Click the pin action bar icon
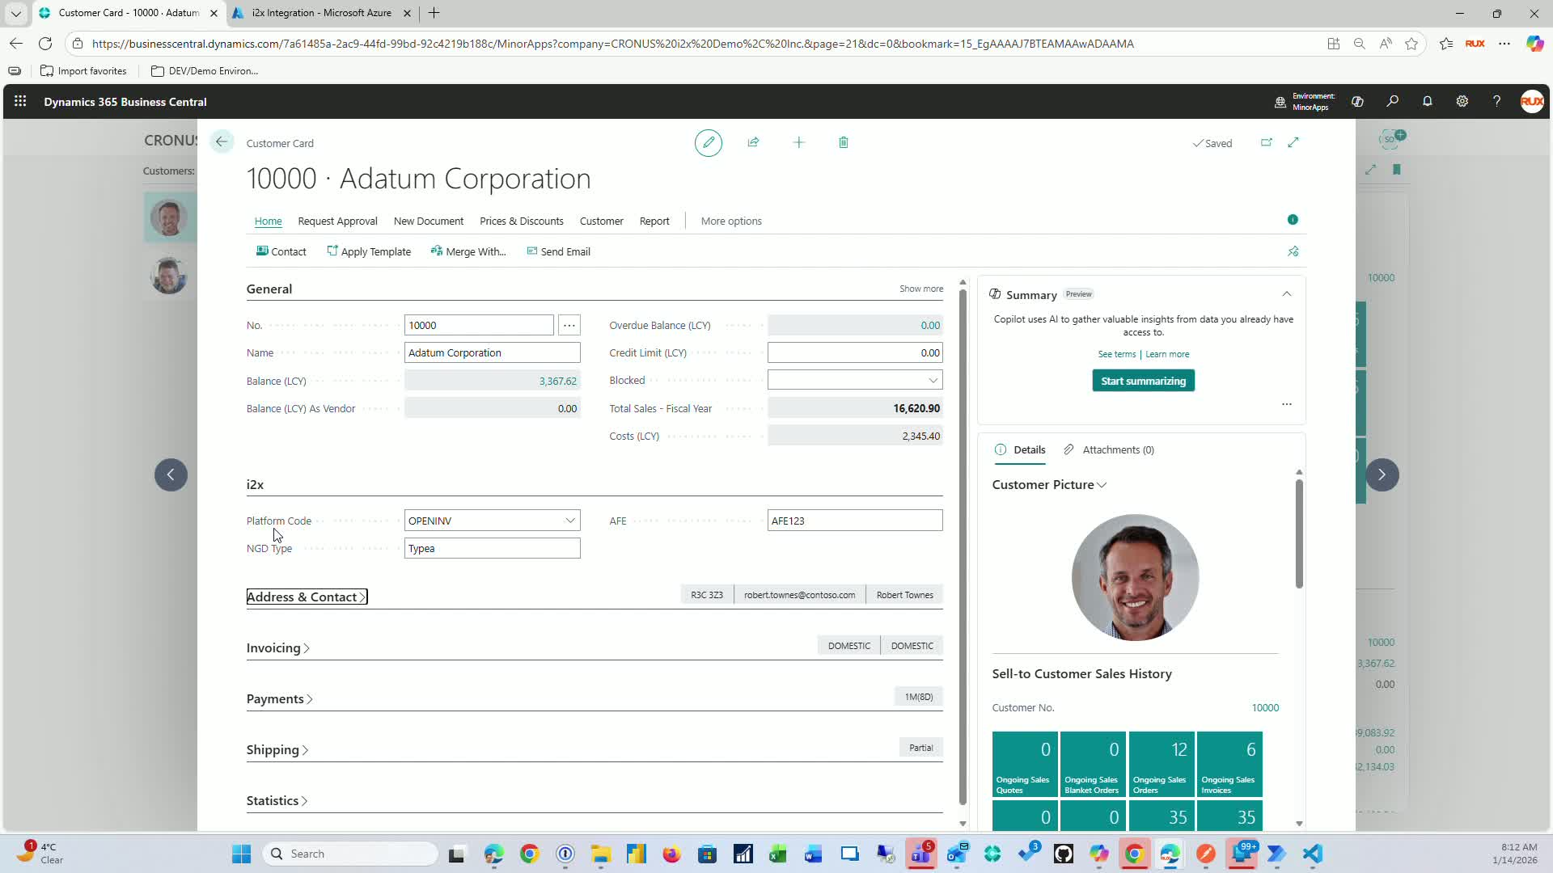 click(1293, 251)
